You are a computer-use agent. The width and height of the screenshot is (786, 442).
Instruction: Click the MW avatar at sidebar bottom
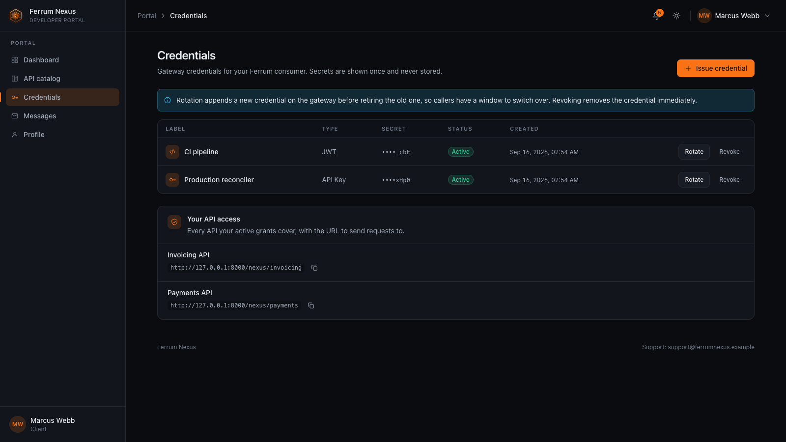pyautogui.click(x=18, y=424)
